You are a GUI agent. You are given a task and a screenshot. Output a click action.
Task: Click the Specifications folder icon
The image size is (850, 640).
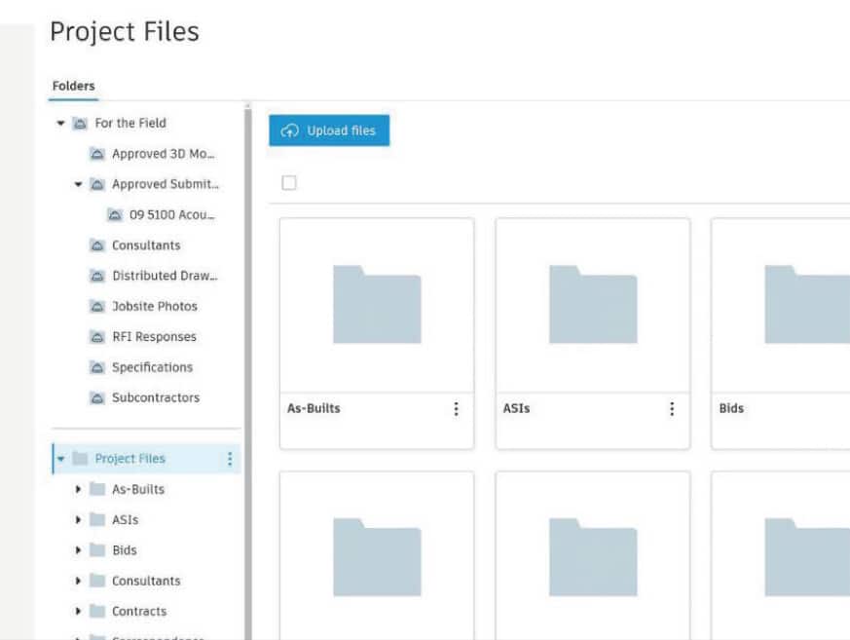97,367
